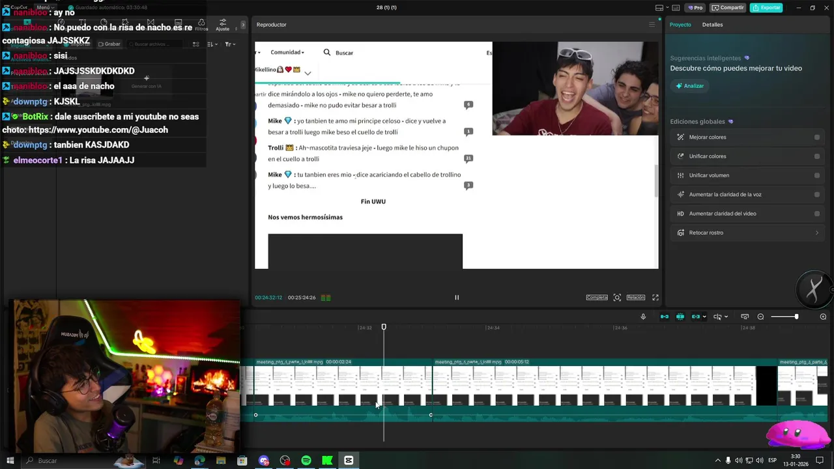Open the Reproductor panel menu icon

click(x=652, y=25)
